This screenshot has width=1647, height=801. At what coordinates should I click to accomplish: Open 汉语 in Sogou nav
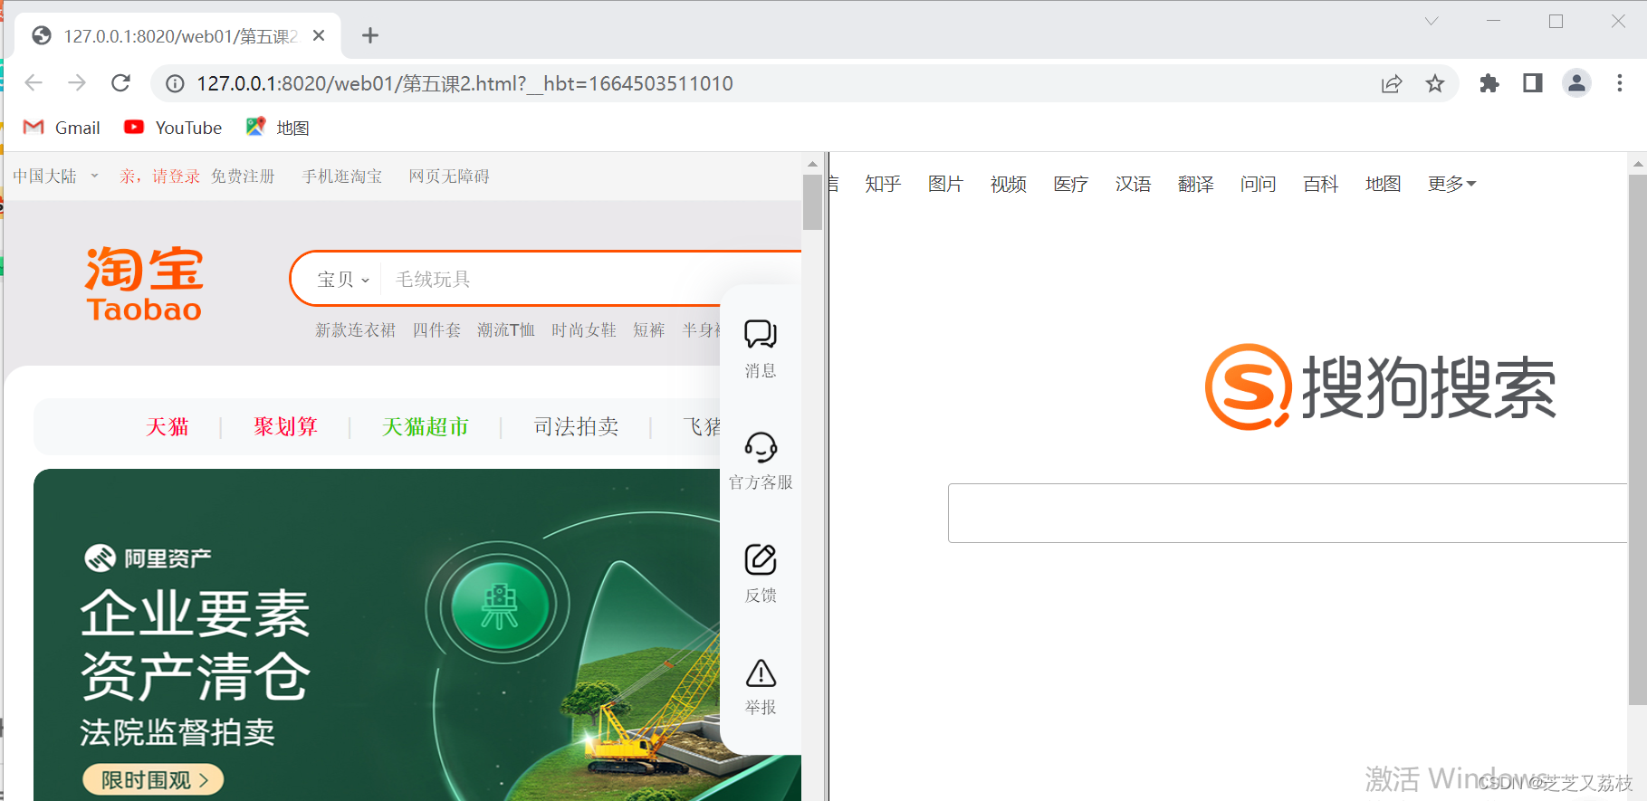coord(1133,184)
